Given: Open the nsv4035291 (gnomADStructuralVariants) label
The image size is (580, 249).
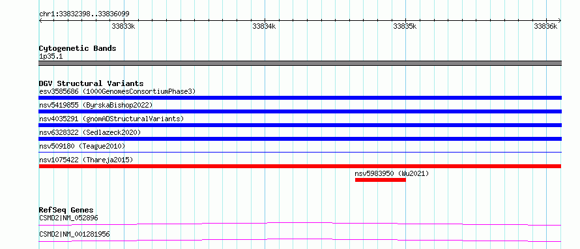Looking at the screenshot, I should click(x=111, y=119).
